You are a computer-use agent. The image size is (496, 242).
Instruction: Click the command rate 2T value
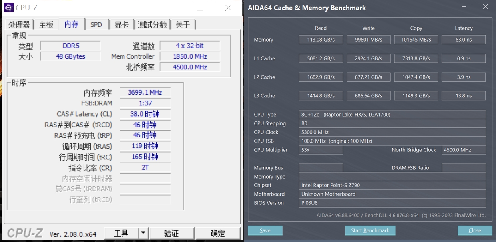click(145, 167)
